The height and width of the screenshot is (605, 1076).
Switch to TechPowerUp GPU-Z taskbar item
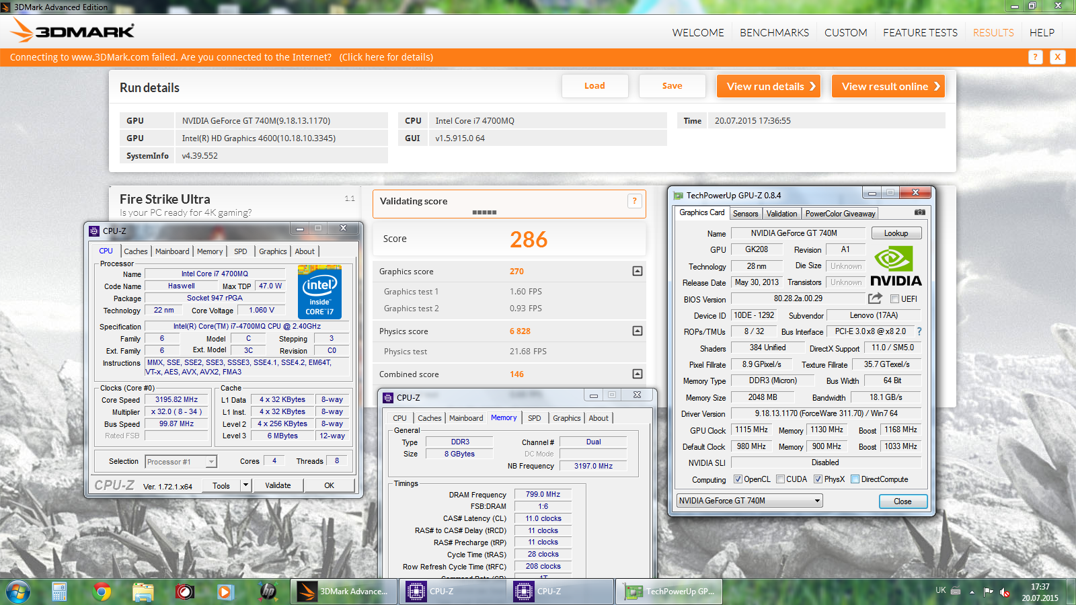coord(669,592)
